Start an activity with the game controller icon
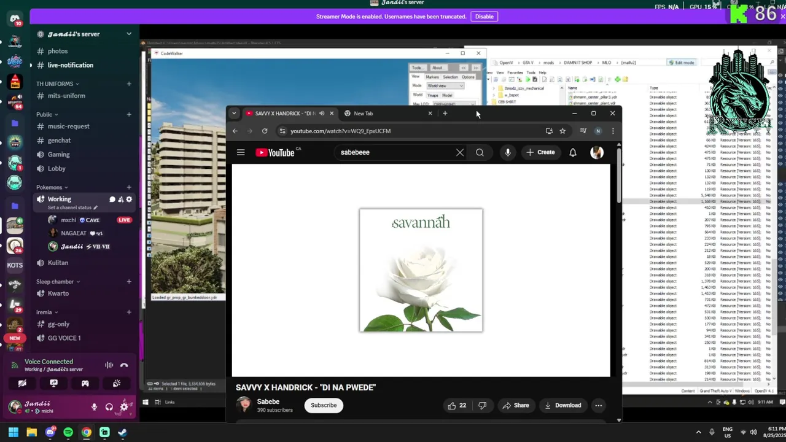Screen dimensions: 786x442 (x=85, y=383)
